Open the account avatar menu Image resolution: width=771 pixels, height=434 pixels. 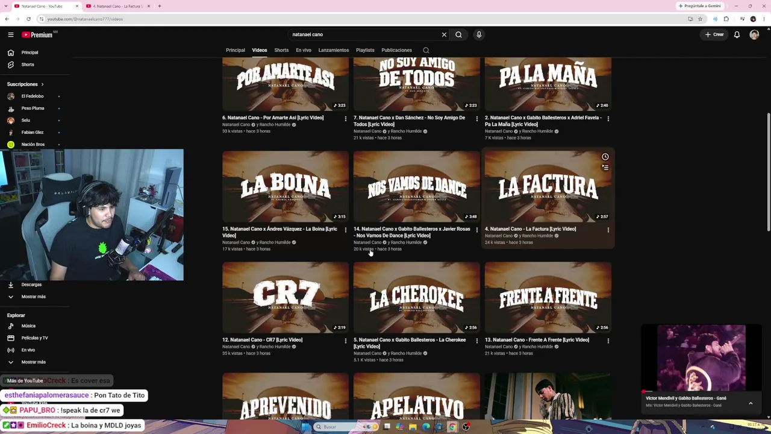(754, 35)
